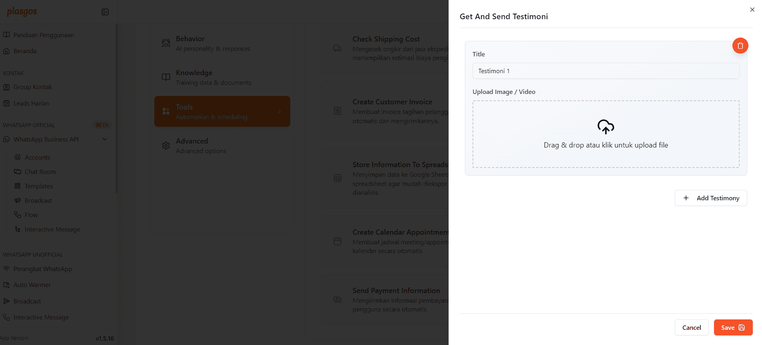Select the Flow icon in sidebar
The height and width of the screenshot is (345, 762).
coord(18,215)
